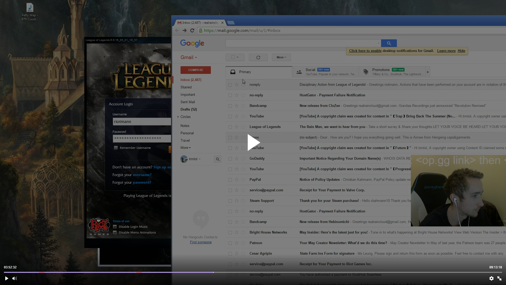Star the Patreon newsletter email

[237, 243]
